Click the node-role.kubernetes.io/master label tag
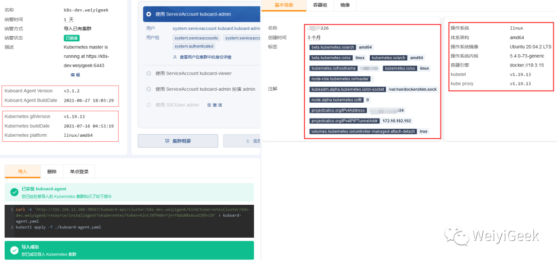Image resolution: width=557 pixels, height=262 pixels. (x=340, y=79)
